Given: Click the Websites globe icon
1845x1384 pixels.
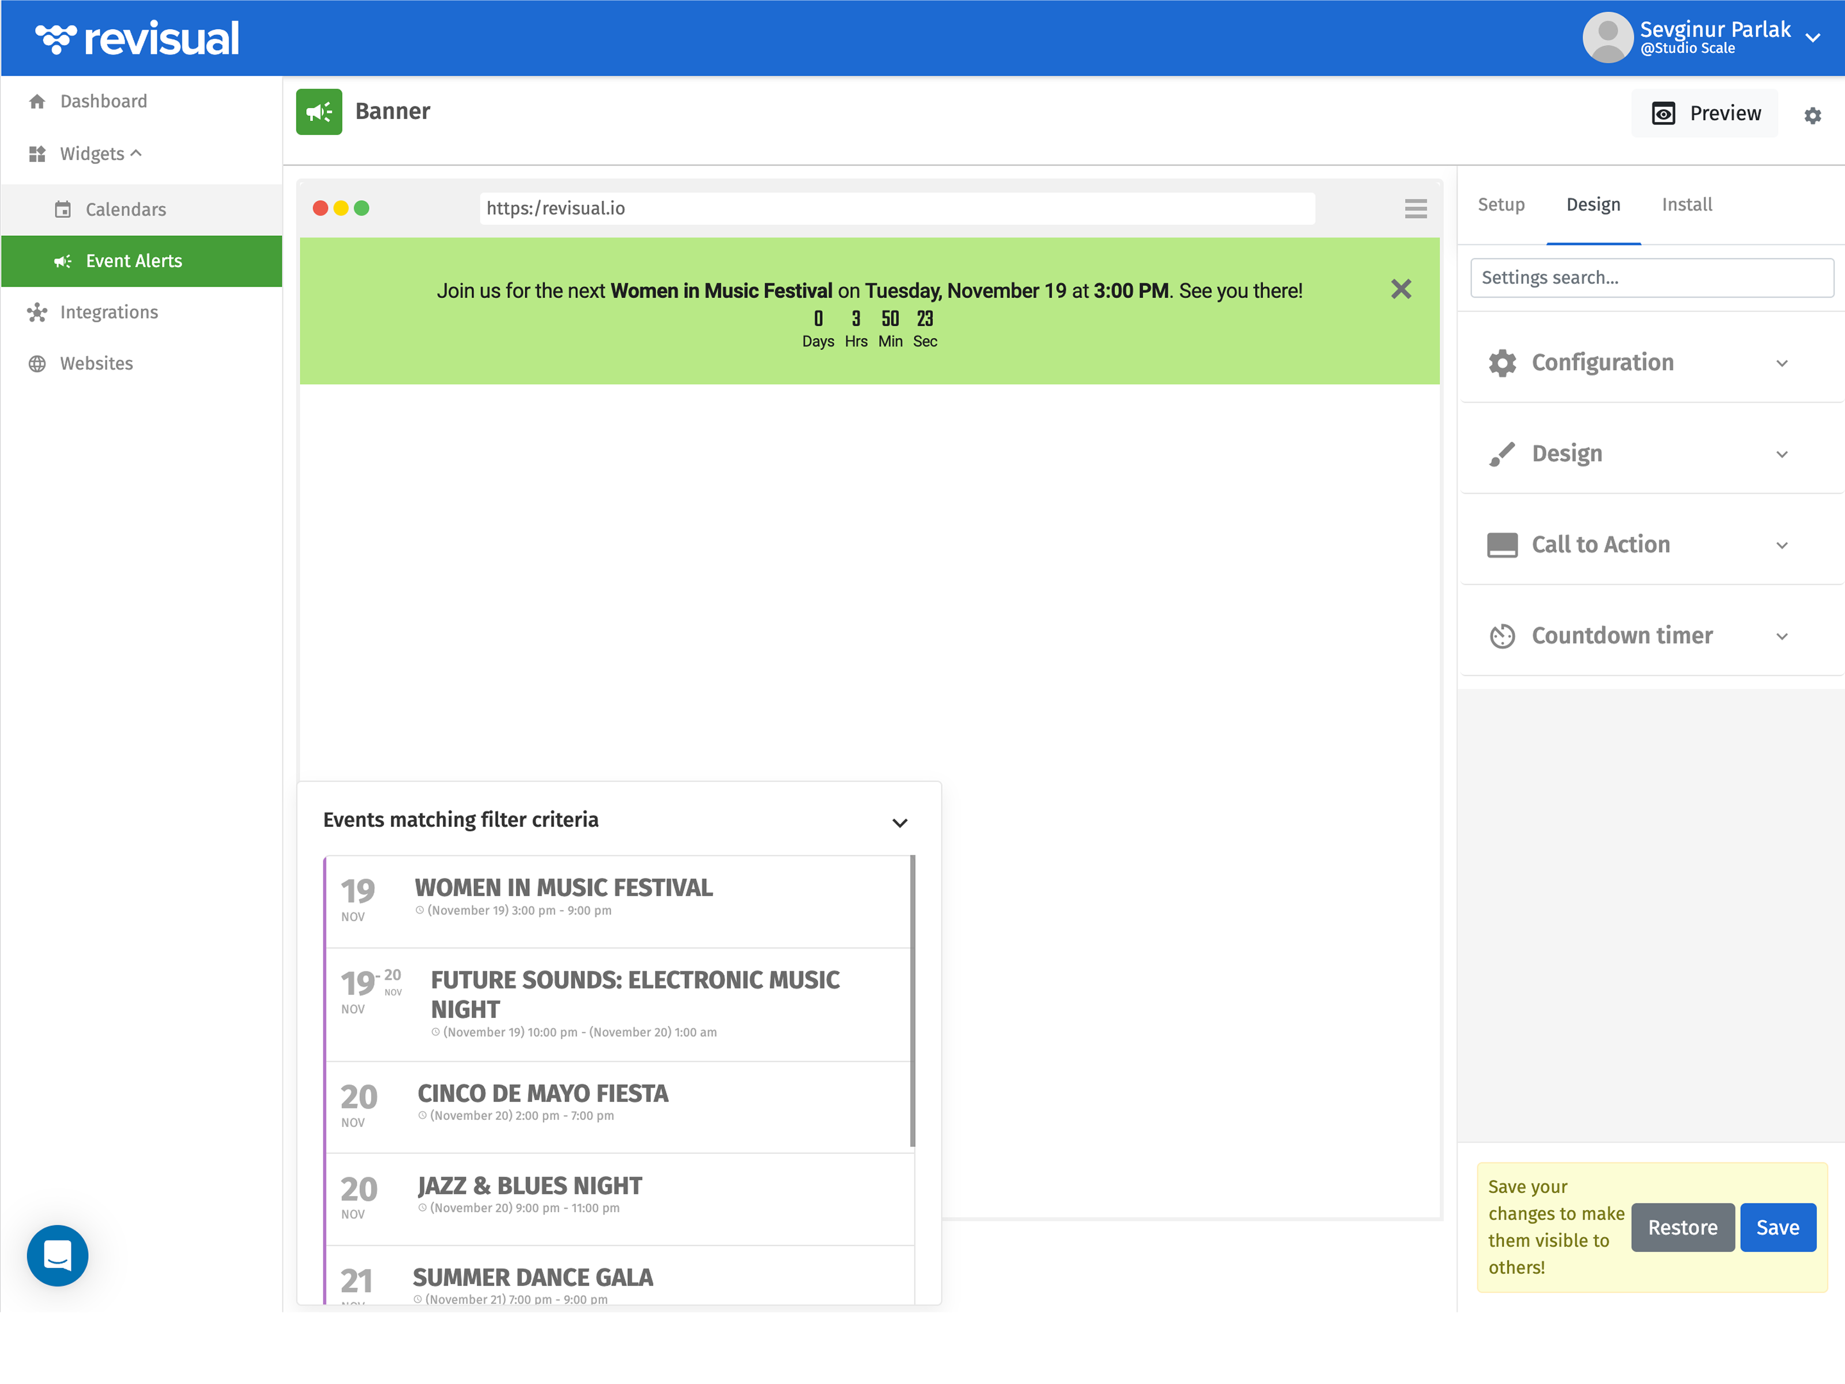Looking at the screenshot, I should pos(37,364).
